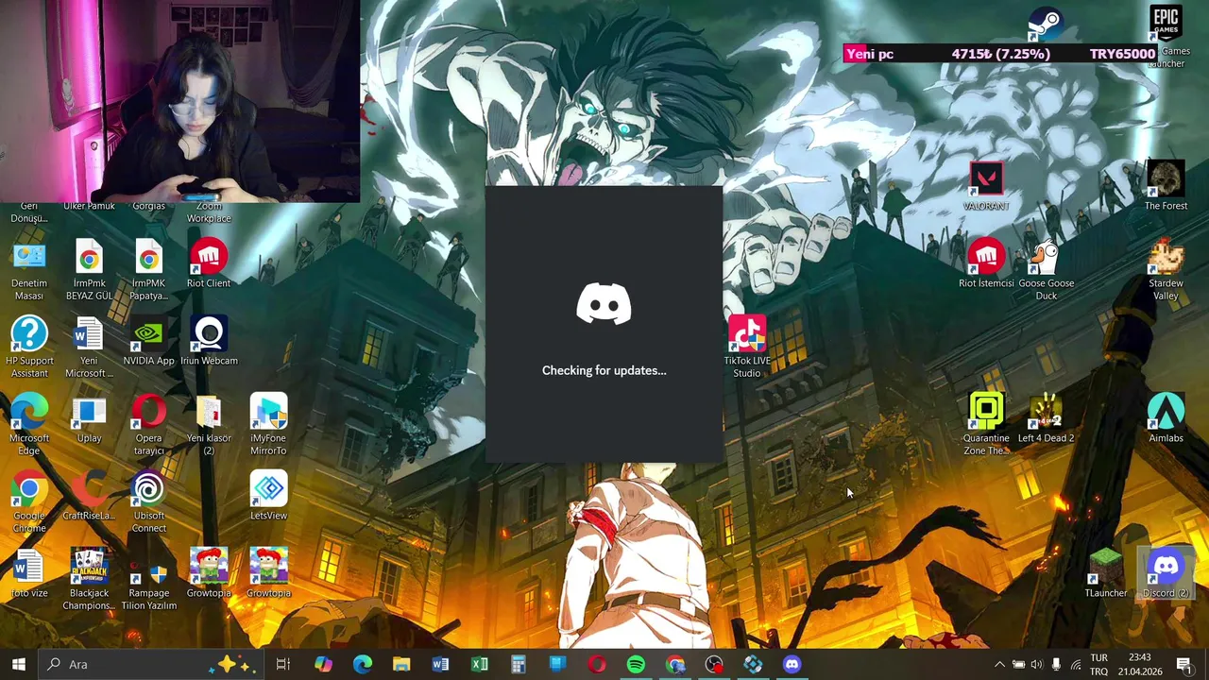The height and width of the screenshot is (680, 1209).
Task: Open Denetim Masası desktop icon
Action: click(29, 270)
